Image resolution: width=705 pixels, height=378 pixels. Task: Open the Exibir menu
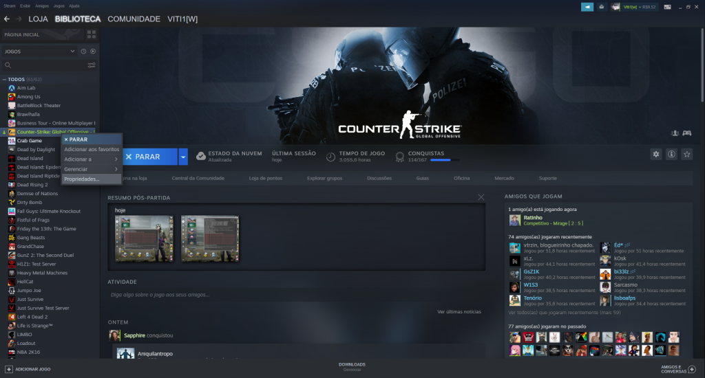click(x=25, y=5)
